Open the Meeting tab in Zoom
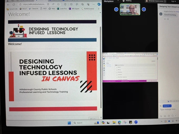The width and height of the screenshot is (179, 134). point(127,1)
